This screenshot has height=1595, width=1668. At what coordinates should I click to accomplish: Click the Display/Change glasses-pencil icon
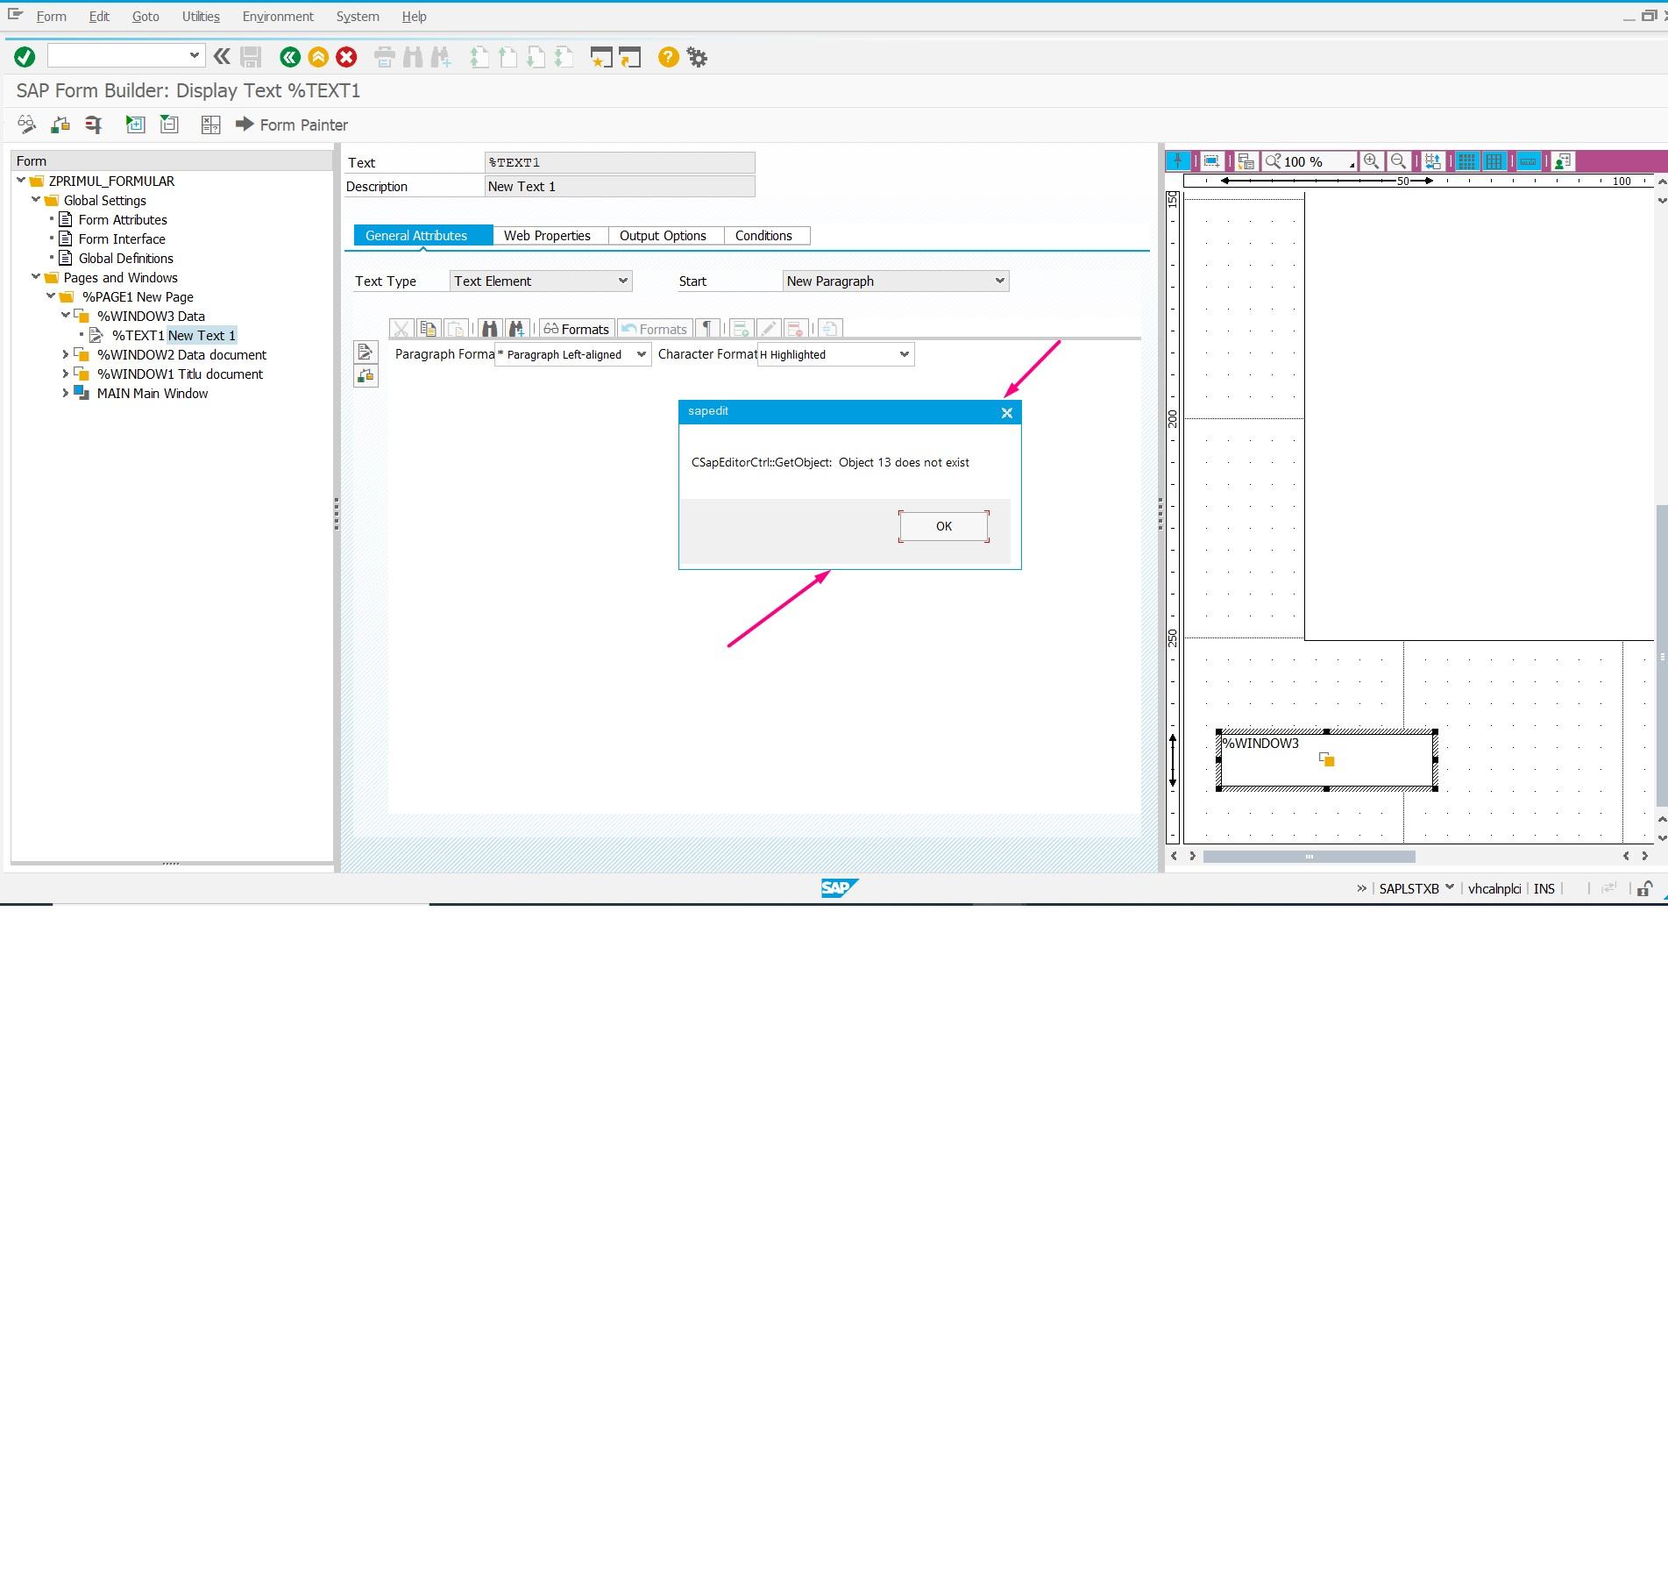tap(27, 125)
